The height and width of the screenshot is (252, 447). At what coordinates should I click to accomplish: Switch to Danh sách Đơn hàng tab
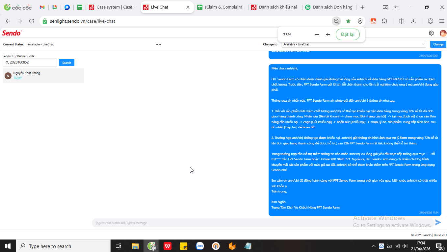click(329, 7)
